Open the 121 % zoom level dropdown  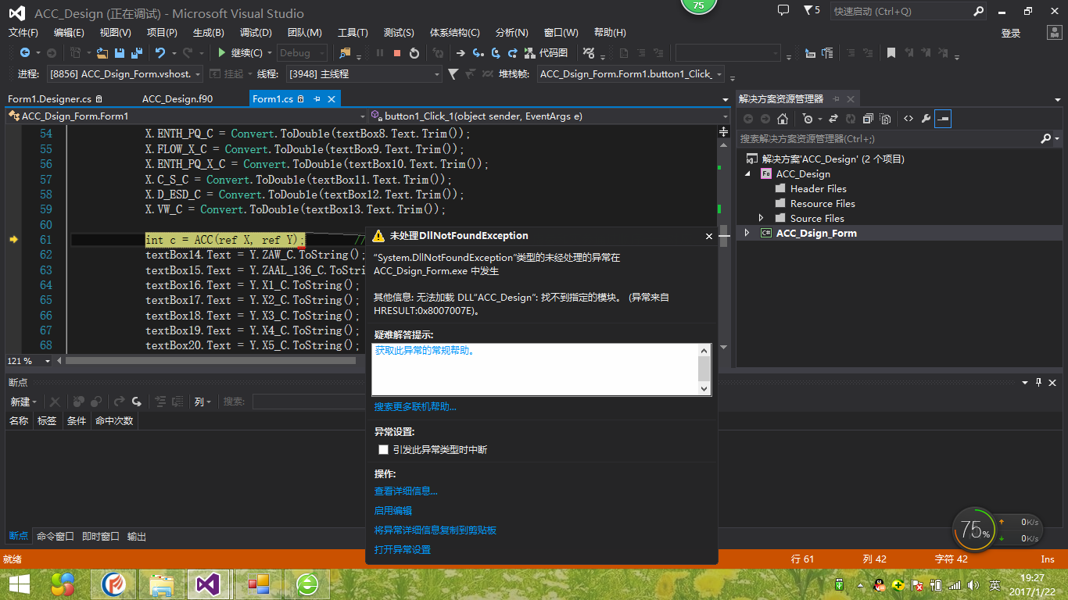tap(47, 361)
